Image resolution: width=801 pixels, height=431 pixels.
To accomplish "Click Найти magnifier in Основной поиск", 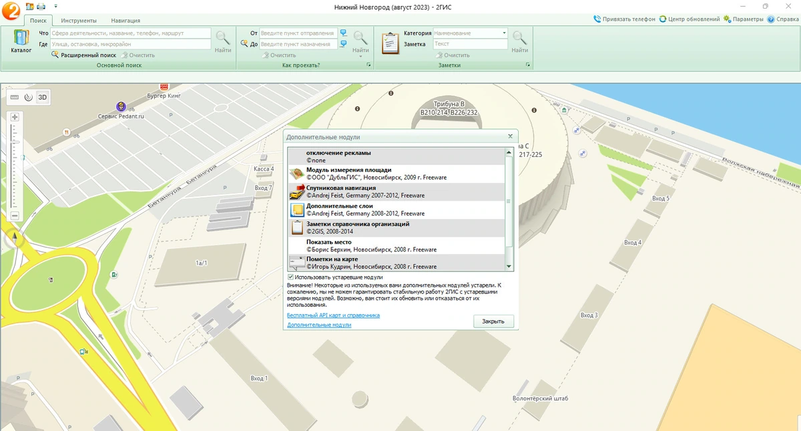I will [223, 37].
